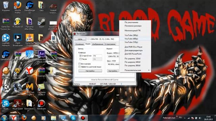
Task: Open the Yandex browser desktop shortcut
Action: (30, 72)
